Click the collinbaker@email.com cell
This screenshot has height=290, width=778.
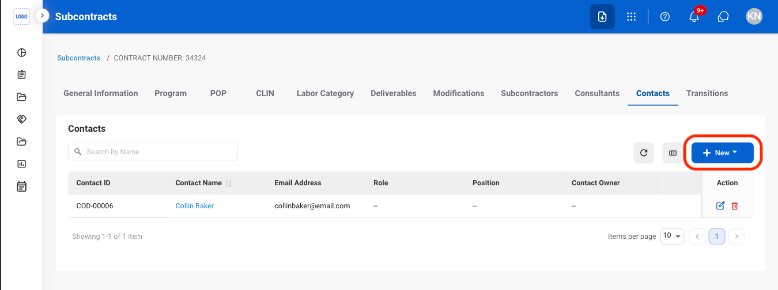click(312, 206)
